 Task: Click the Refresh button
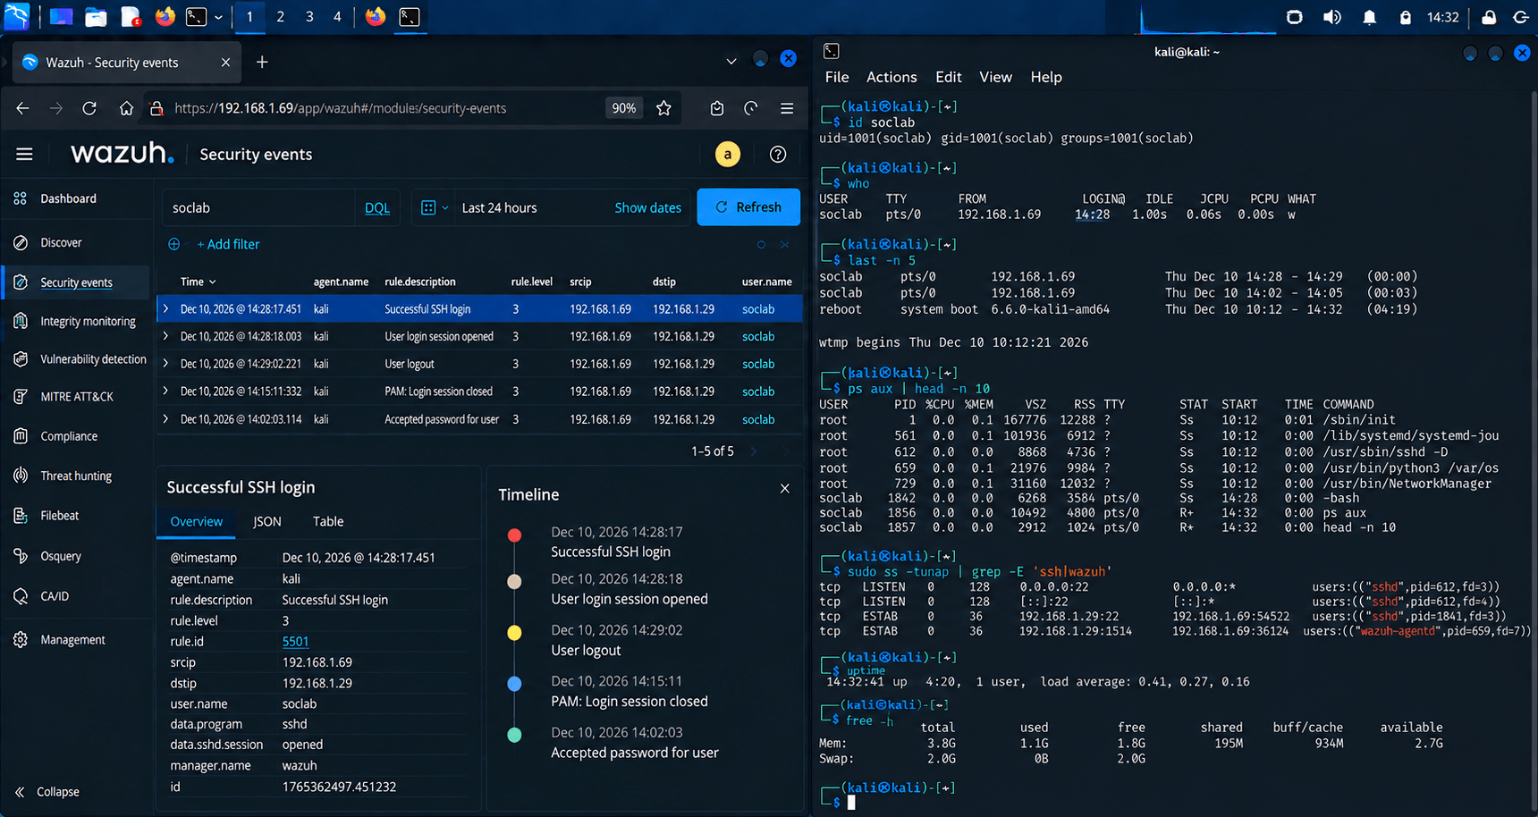[748, 207]
